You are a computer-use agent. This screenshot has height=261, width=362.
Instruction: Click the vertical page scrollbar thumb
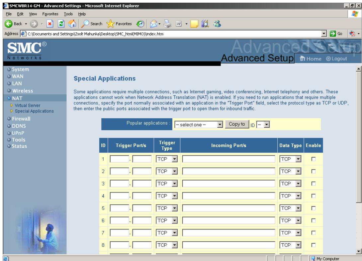click(359, 137)
